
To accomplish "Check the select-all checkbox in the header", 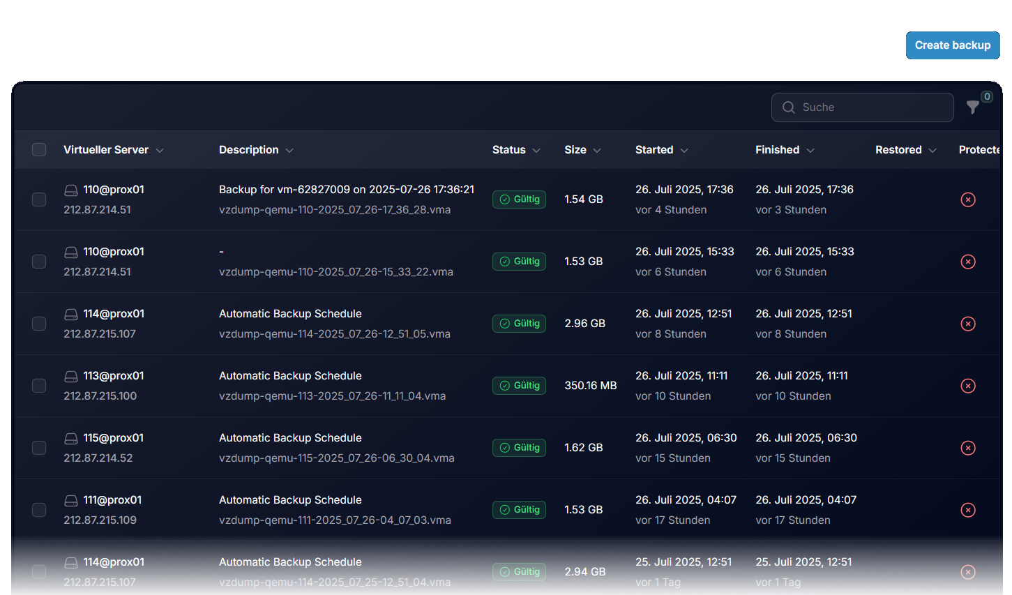I will (39, 149).
